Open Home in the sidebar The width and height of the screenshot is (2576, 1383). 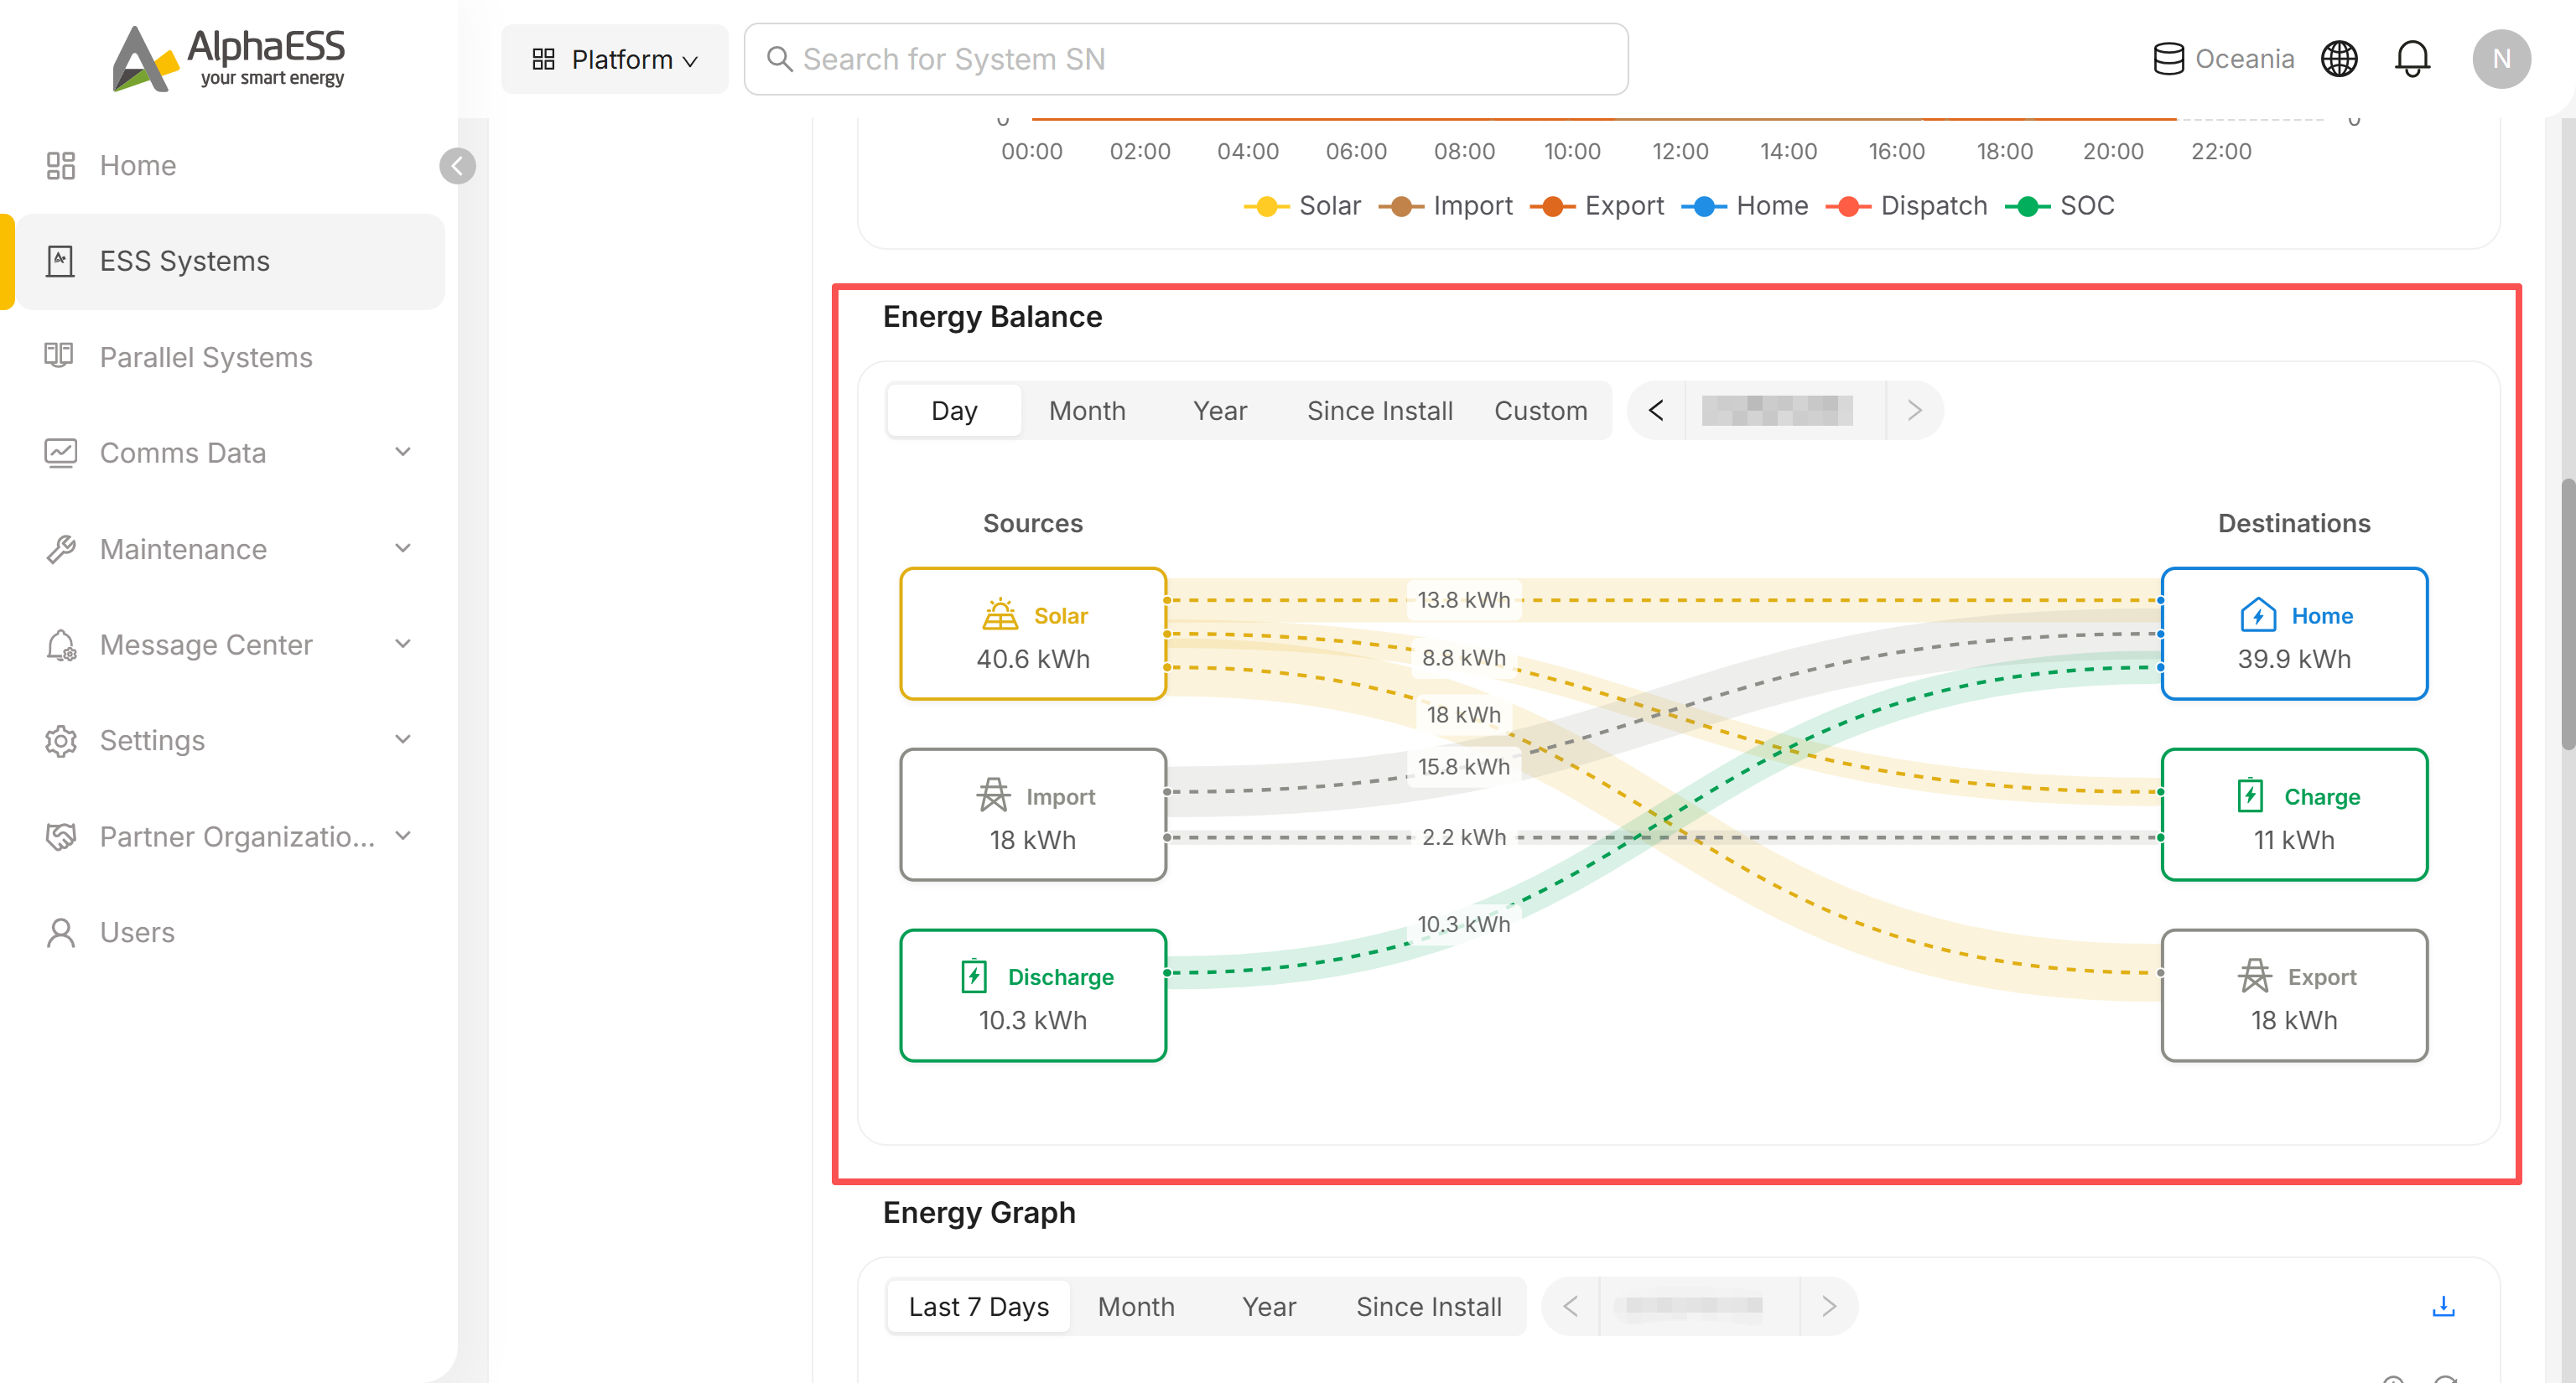230,165
